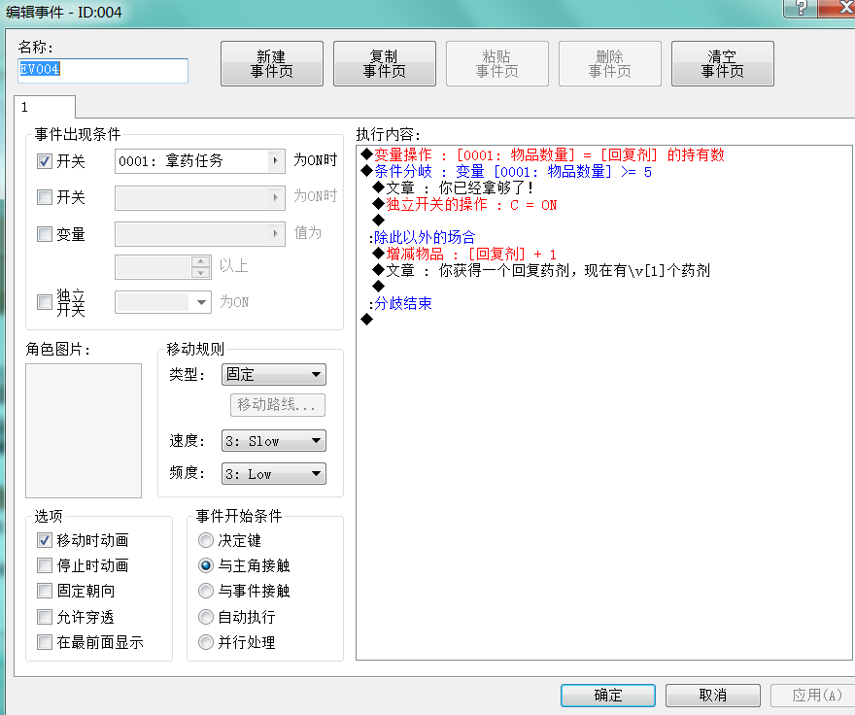The width and height of the screenshot is (855, 715).
Task: Check 允许穿透 option
Action: pyautogui.click(x=44, y=617)
